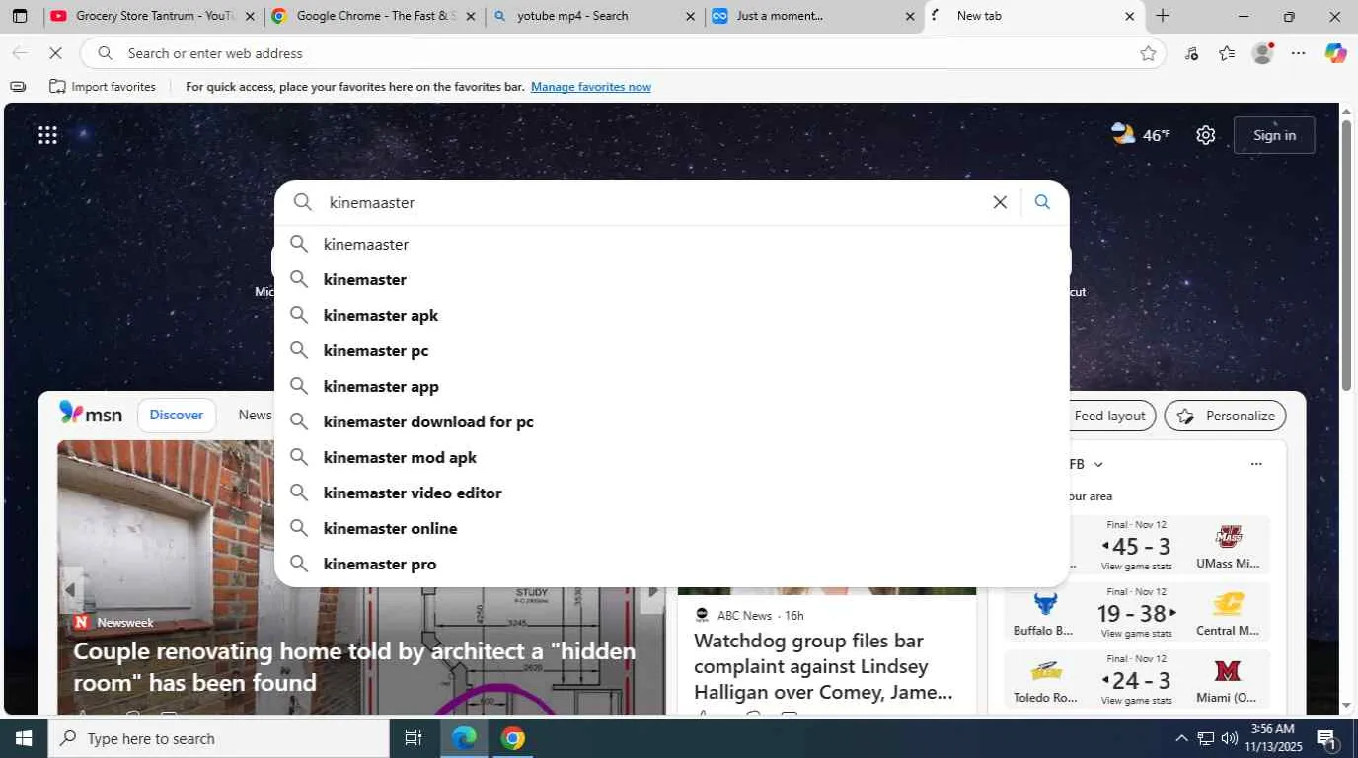The image size is (1358, 758).
Task: View game stats for the 45 - 3 game
Action: pos(1136,567)
